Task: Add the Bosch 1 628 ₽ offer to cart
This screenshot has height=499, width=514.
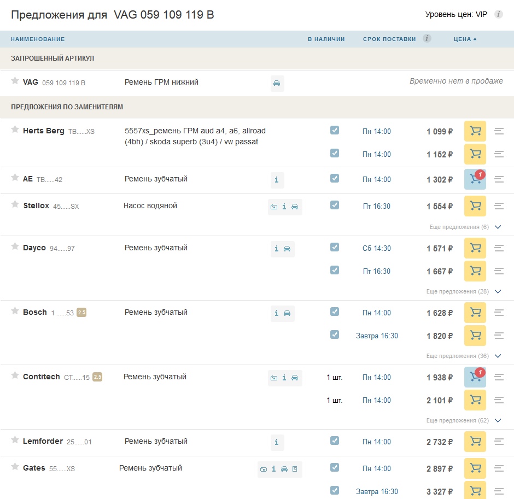Action: point(475,313)
